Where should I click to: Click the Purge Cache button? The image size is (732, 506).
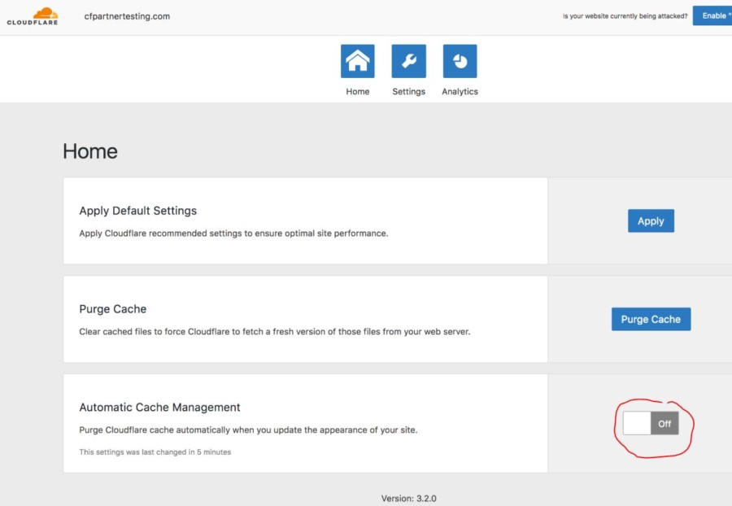[651, 319]
